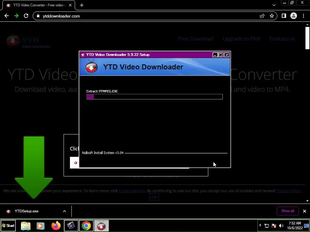Click the Show desktop tray button

[307, 225]
